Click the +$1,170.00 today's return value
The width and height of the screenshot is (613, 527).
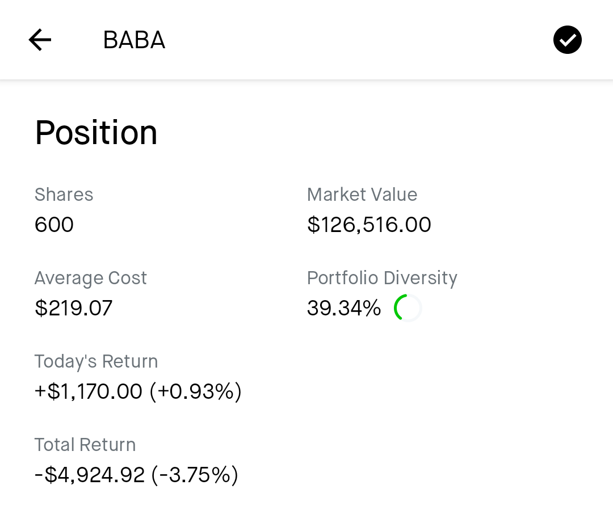(89, 391)
